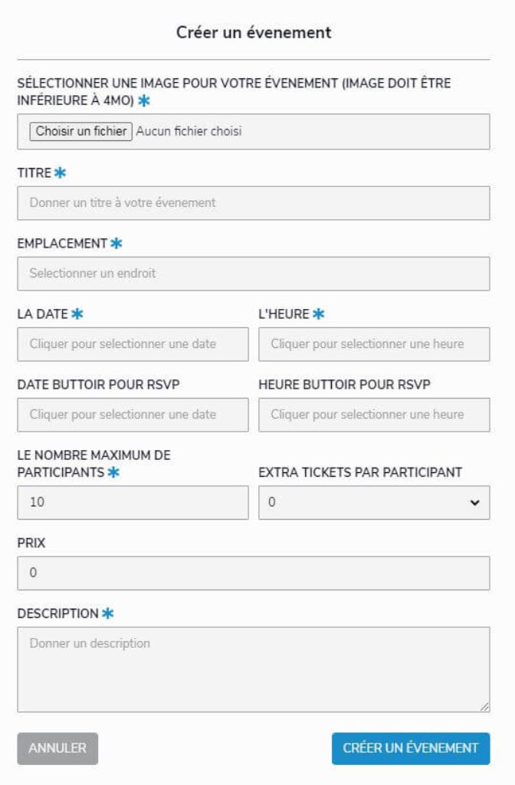
Task: Click the dropdown chevron arrow icon
Action: point(474,503)
